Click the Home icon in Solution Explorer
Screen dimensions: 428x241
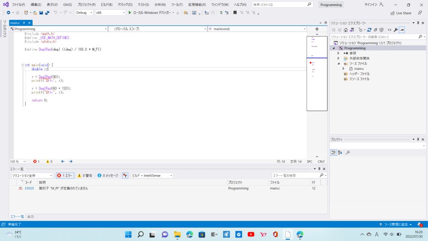pyautogui.click(x=346, y=30)
